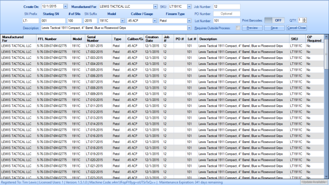The image size is (329, 185).
Task: Click the vertical scrollbar down arrow
Action: (326, 177)
